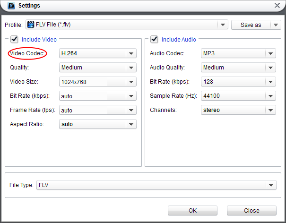Click the Channels: label
This screenshot has height=223, width=286.
(163, 110)
